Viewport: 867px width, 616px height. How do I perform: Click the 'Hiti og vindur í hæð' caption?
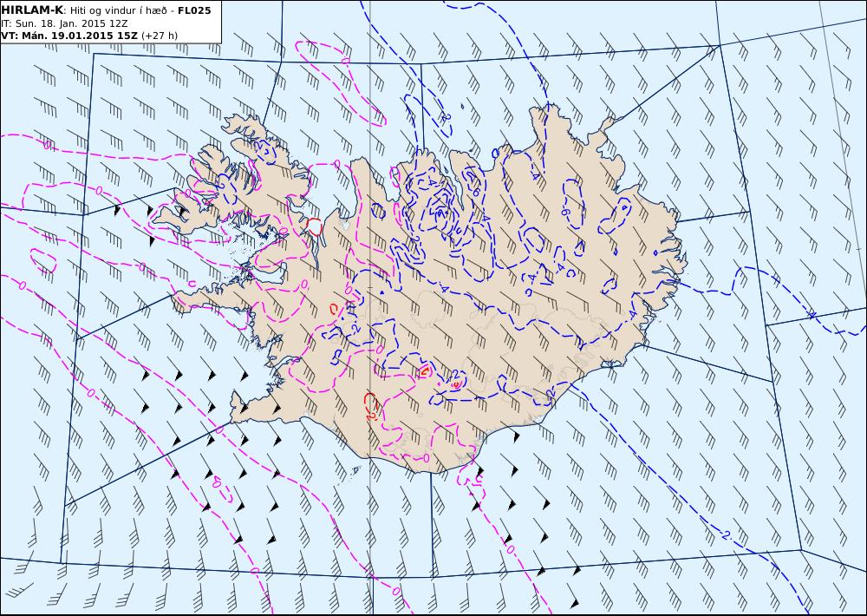point(118,10)
